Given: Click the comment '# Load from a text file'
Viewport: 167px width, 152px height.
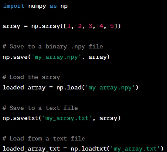Looking at the screenshot, I should 44,139.
